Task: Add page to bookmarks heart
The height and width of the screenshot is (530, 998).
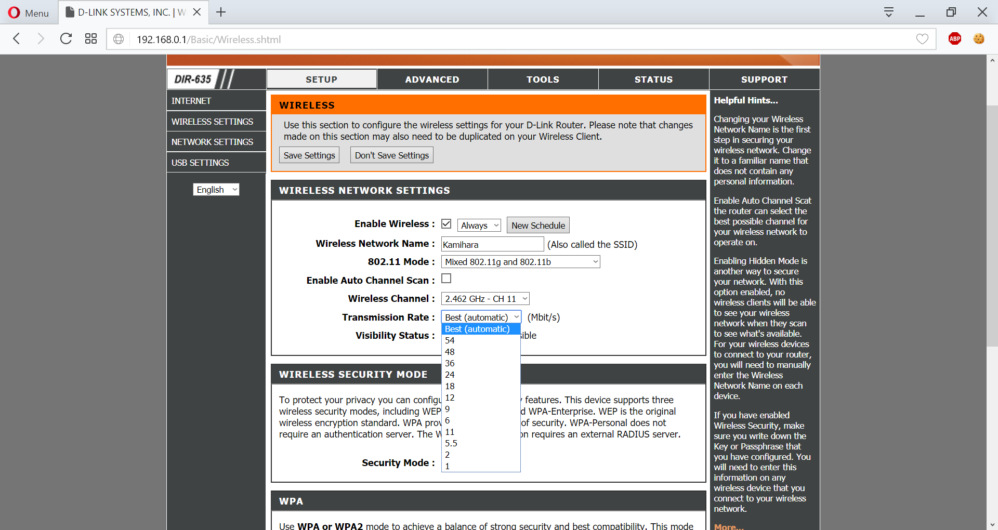Action: point(922,39)
